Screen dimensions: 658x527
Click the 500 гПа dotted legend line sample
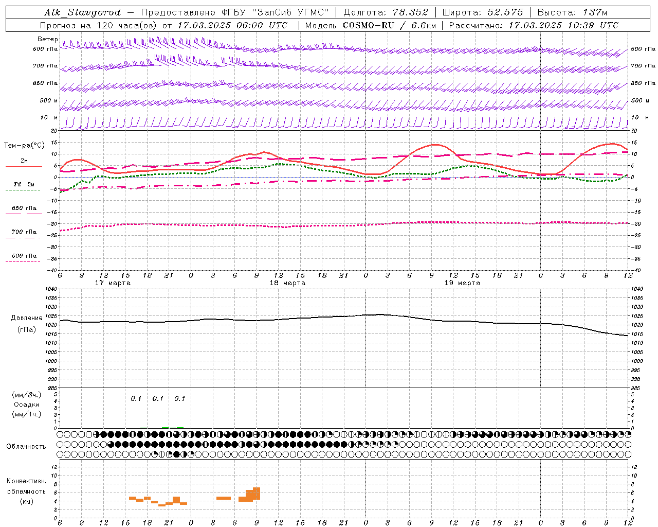pos(23,261)
